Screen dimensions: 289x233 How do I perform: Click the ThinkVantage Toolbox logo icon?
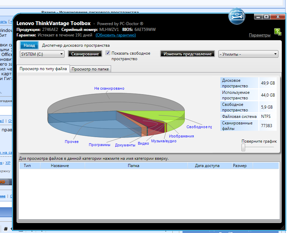point(237,16)
